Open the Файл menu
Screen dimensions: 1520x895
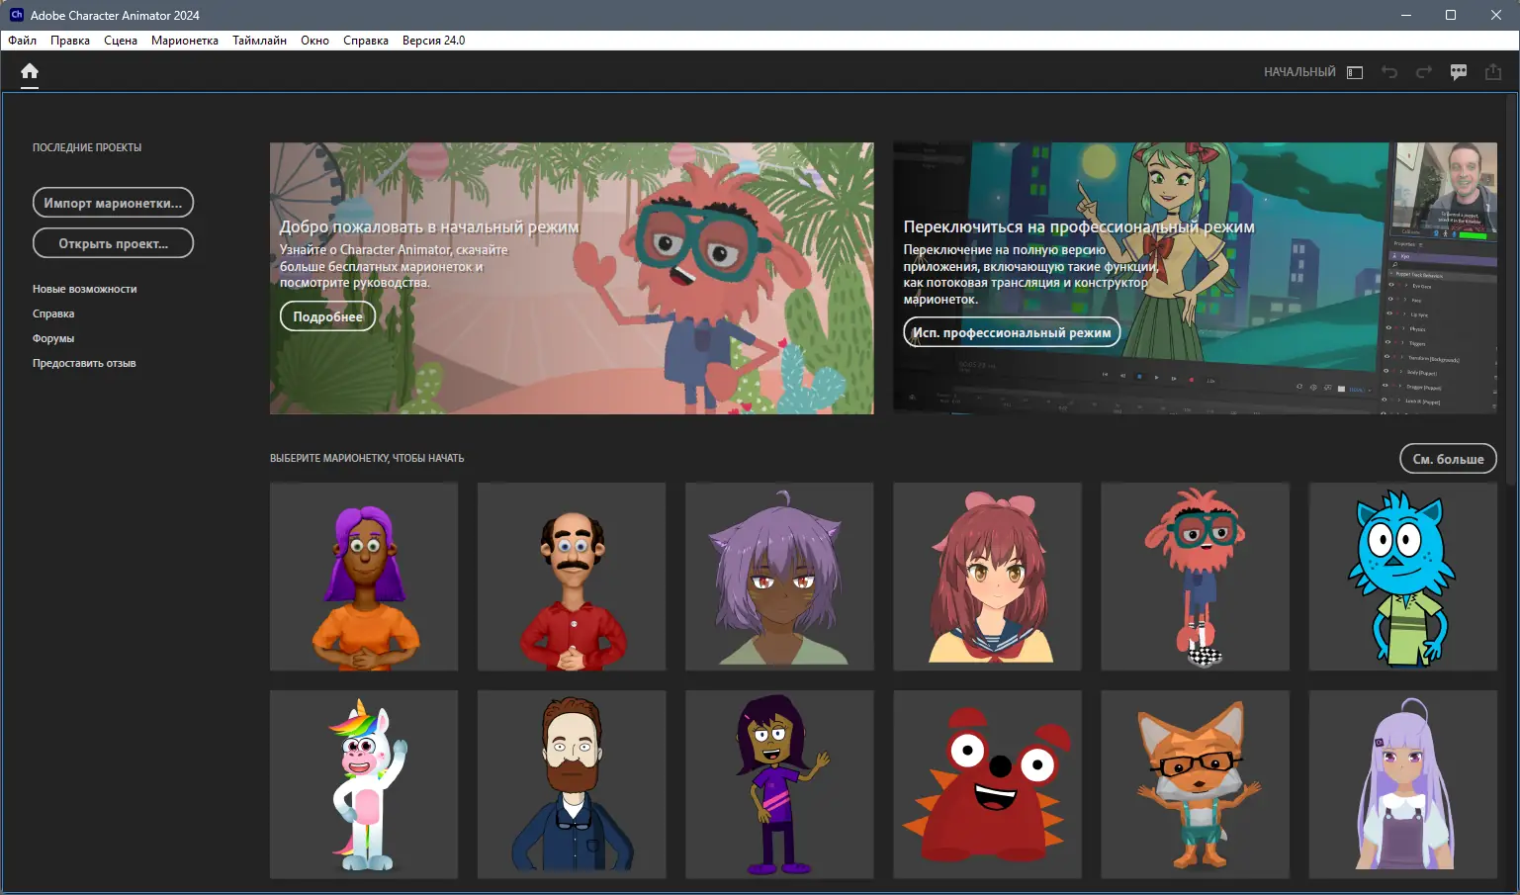coord(22,41)
